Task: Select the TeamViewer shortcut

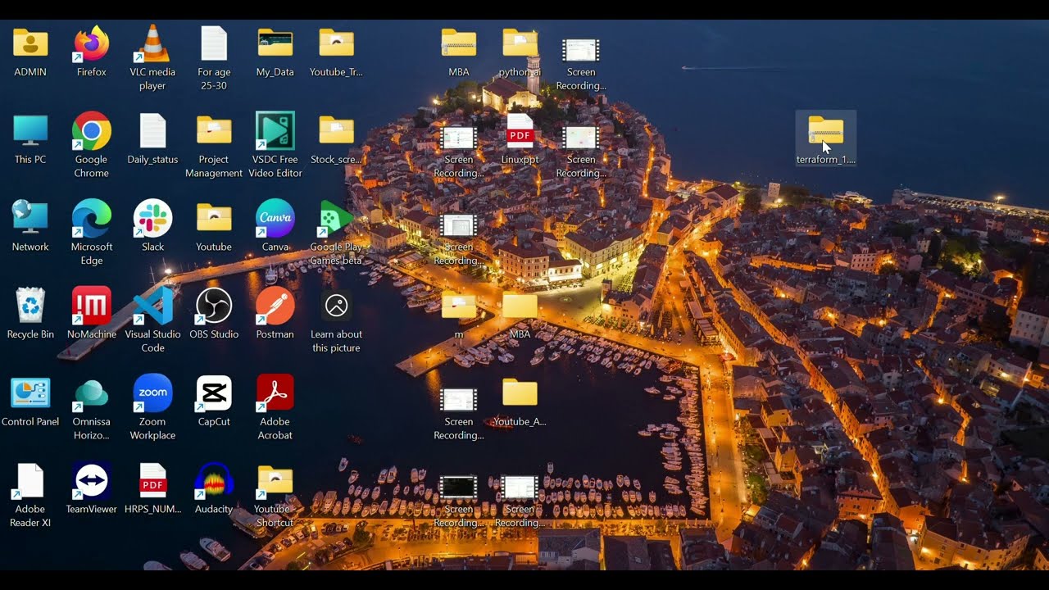Action: point(91,489)
